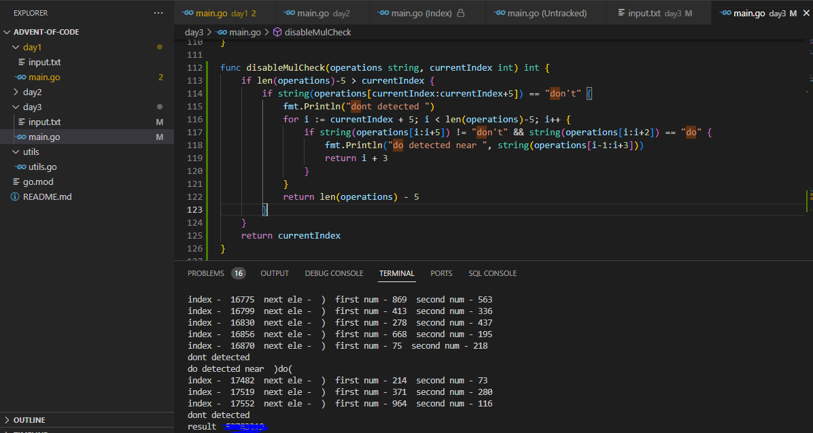813x433 pixels.
Task: Click terminal line 'index - 17552'
Action: tap(340, 404)
